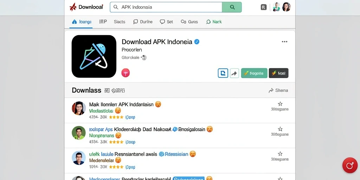Viewport: 360px width, 180px height.
Task: Click the pink round icon under Gtorckale
Action: coord(126,73)
